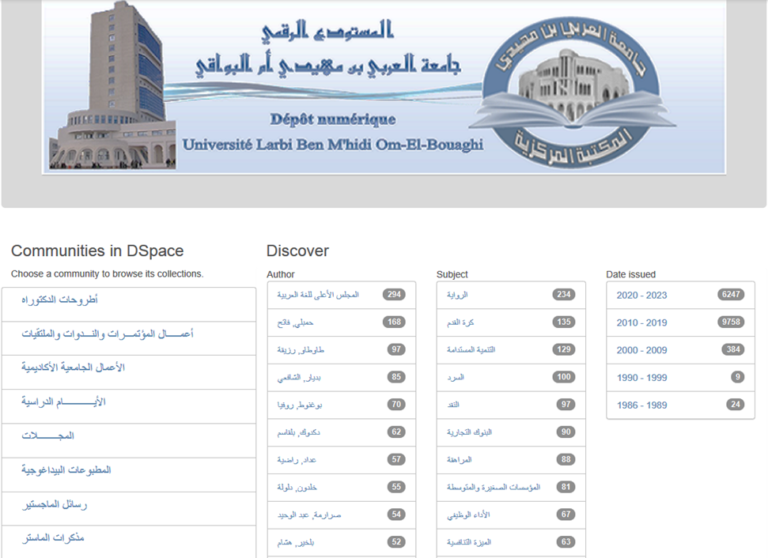768x558 pixels.
Task: Open the الأيام الدراسية community
Action: pyautogui.click(x=63, y=402)
